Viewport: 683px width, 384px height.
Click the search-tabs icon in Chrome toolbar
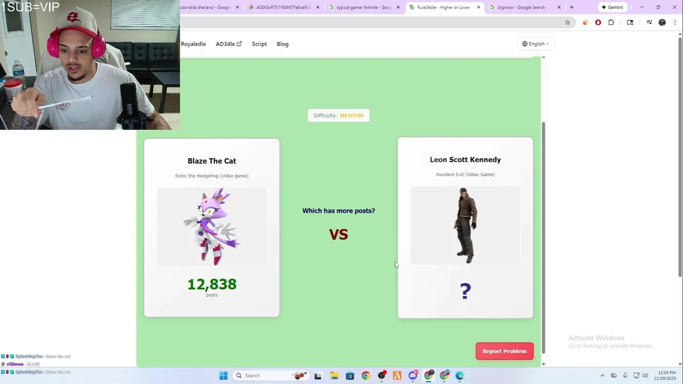pos(630,22)
